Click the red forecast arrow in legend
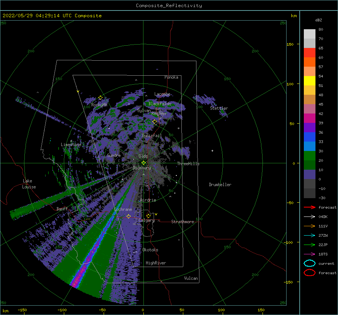Viewport: 338px width, 315px height. click(x=309, y=207)
